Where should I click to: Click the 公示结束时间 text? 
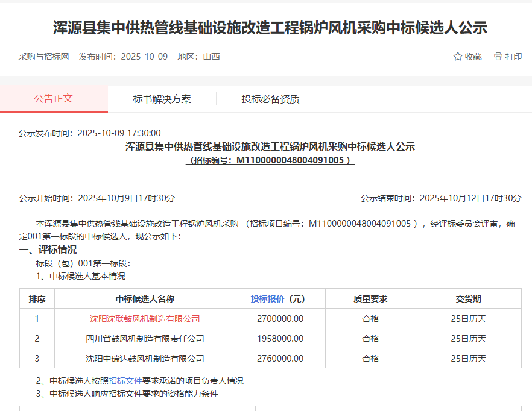tap(441, 198)
